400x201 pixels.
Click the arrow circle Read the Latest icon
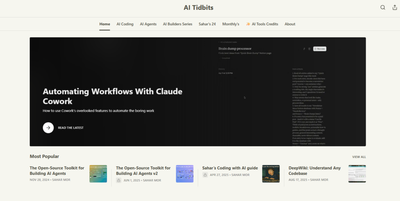[x=48, y=128]
